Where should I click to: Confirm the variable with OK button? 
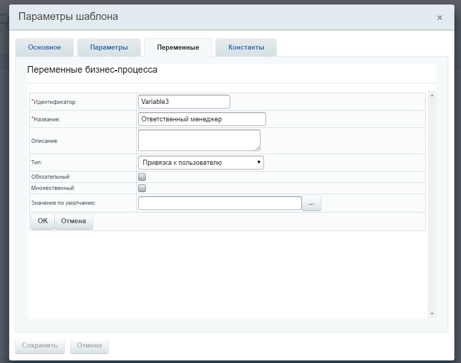tap(42, 221)
